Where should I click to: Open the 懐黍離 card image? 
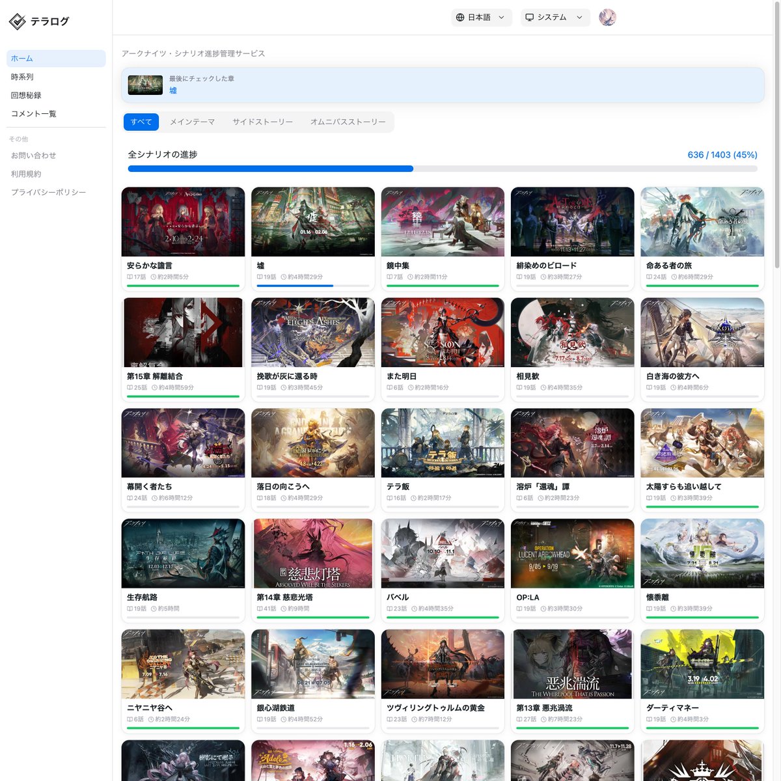click(x=702, y=554)
